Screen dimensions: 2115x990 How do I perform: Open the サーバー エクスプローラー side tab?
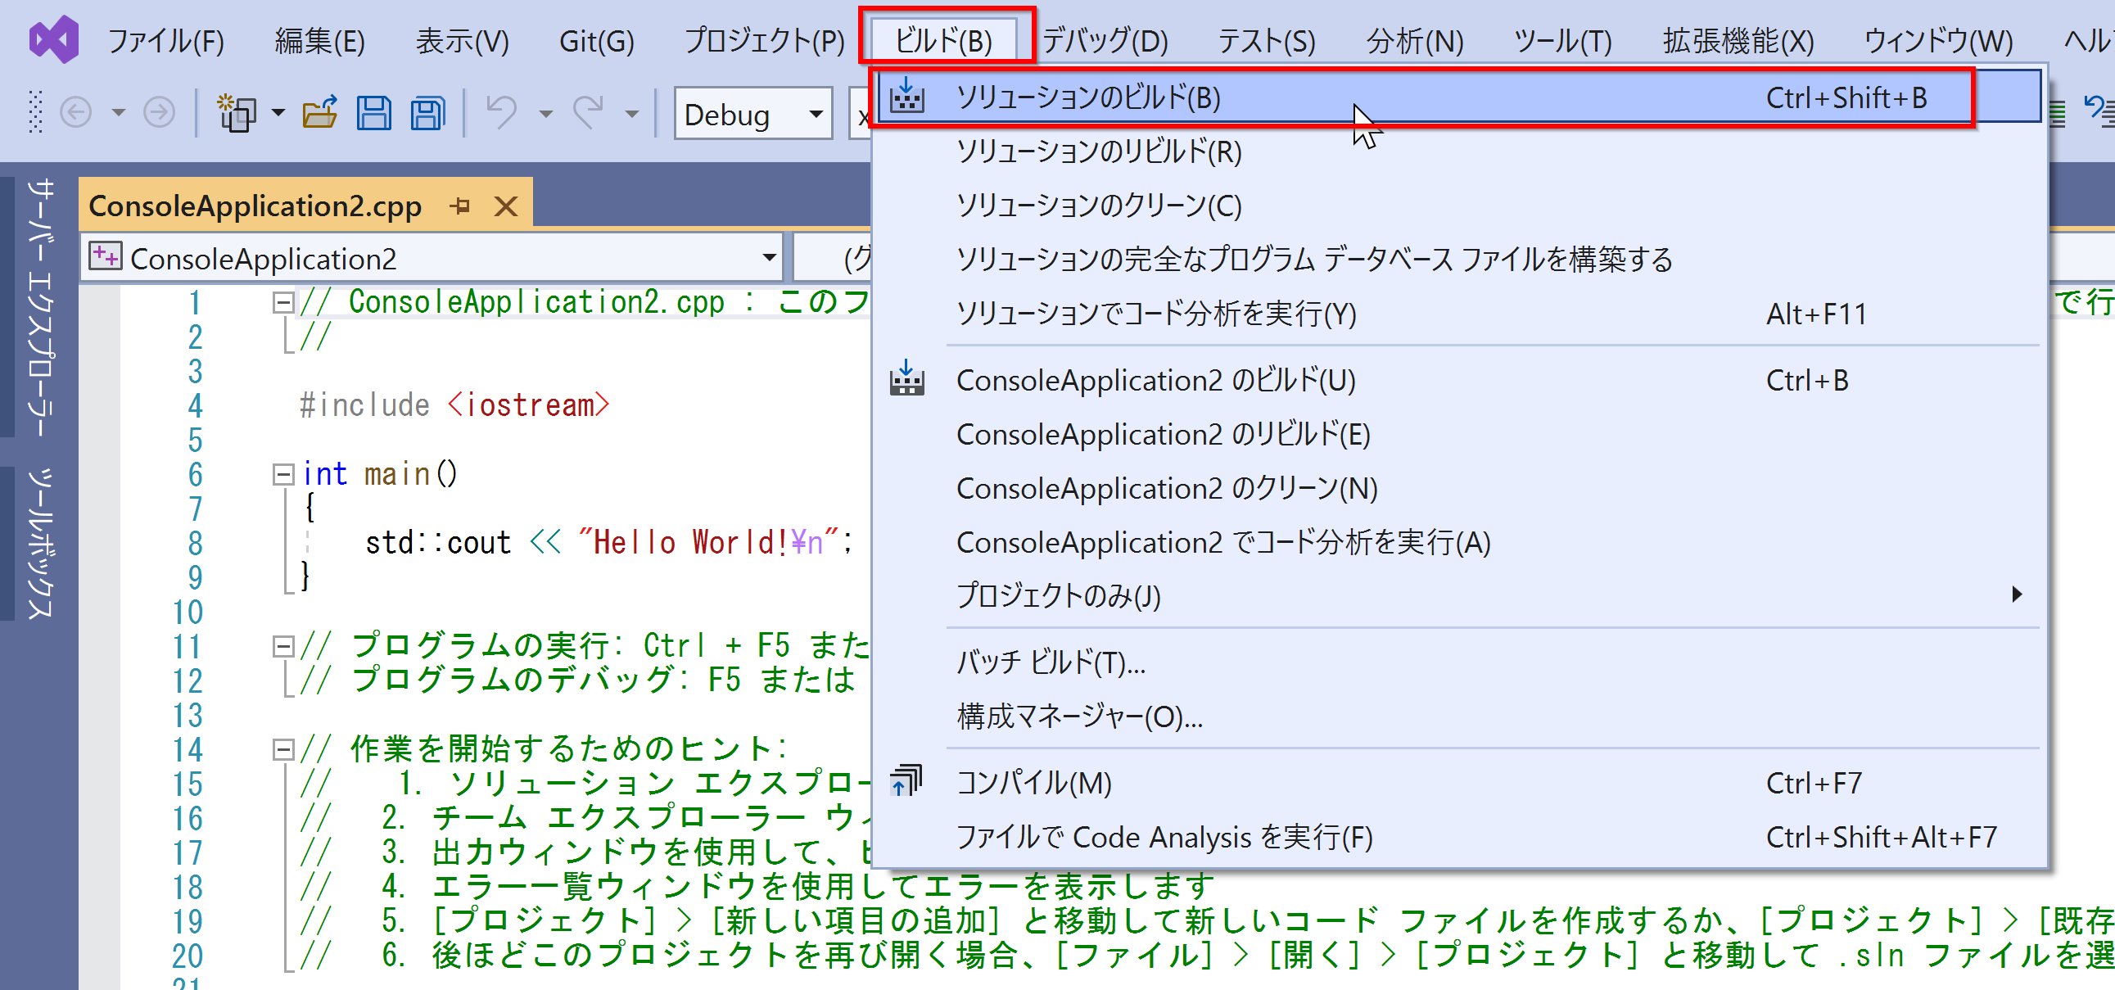tap(41, 306)
